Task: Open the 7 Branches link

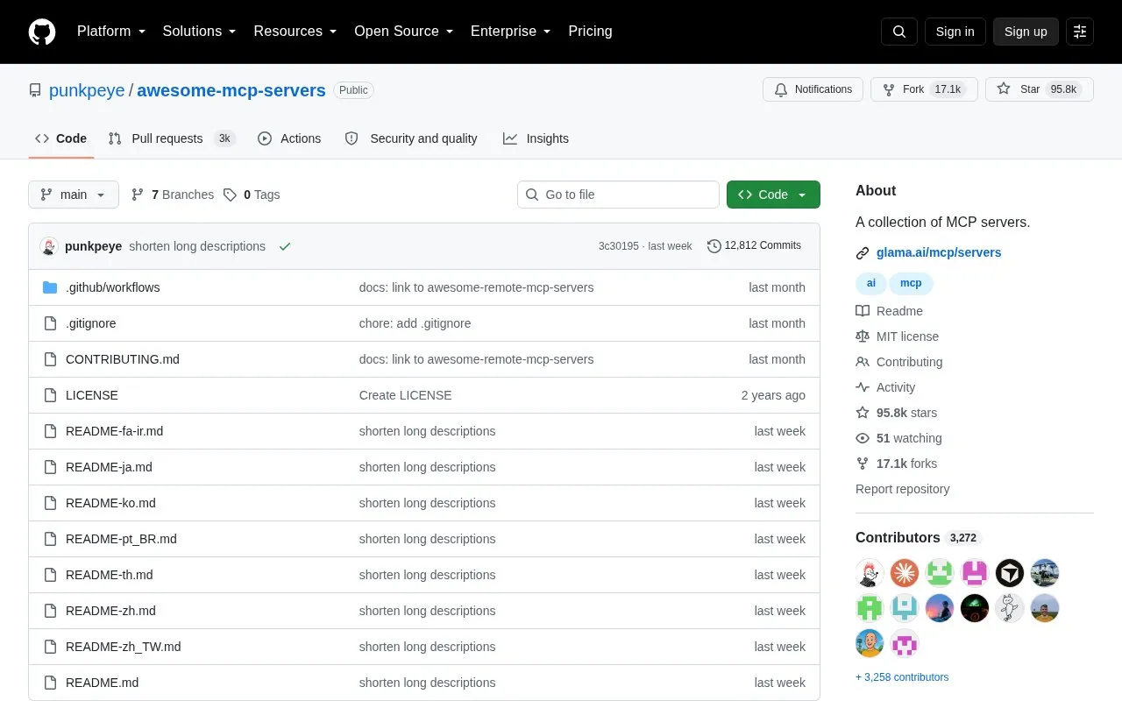Action: click(172, 195)
